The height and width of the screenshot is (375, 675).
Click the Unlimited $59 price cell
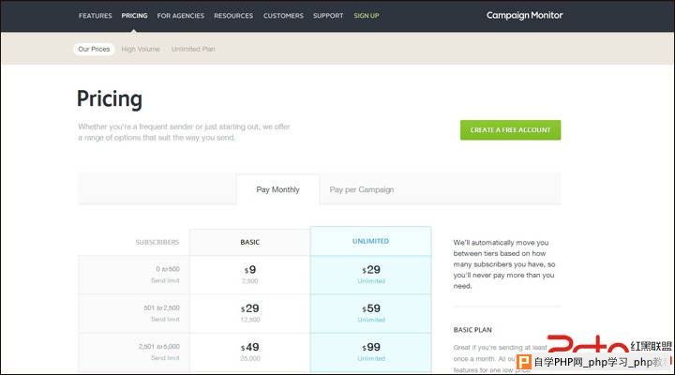pyautogui.click(x=370, y=313)
